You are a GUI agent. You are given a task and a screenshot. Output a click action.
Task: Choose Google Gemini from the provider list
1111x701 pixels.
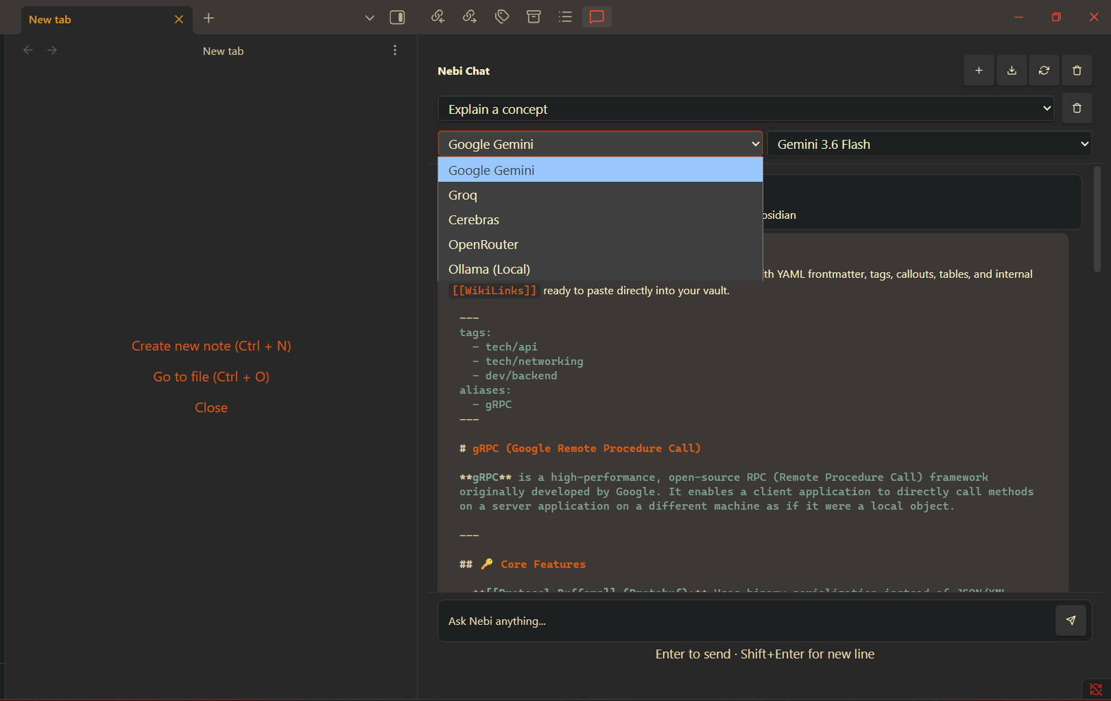600,170
